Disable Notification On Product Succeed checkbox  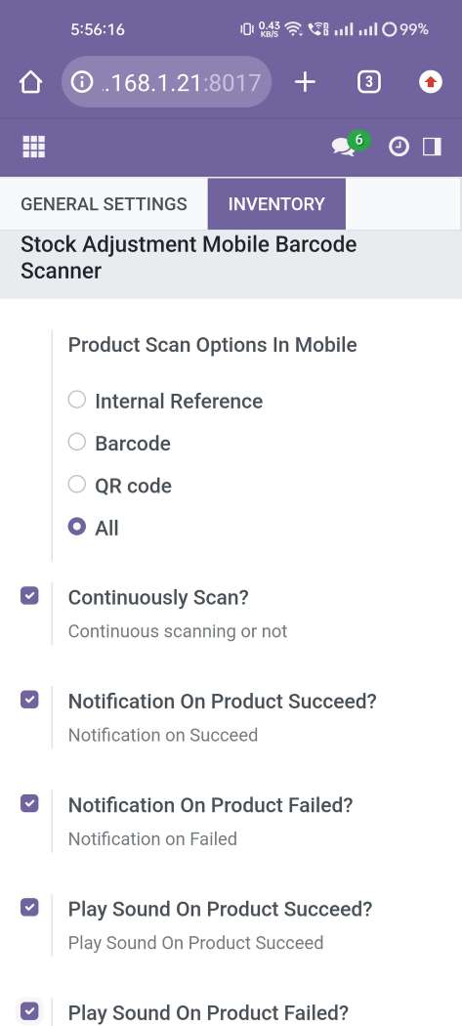(x=29, y=700)
